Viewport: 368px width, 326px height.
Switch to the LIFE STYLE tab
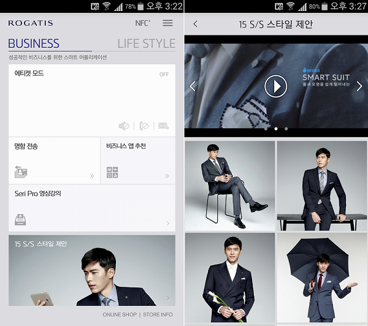146,44
